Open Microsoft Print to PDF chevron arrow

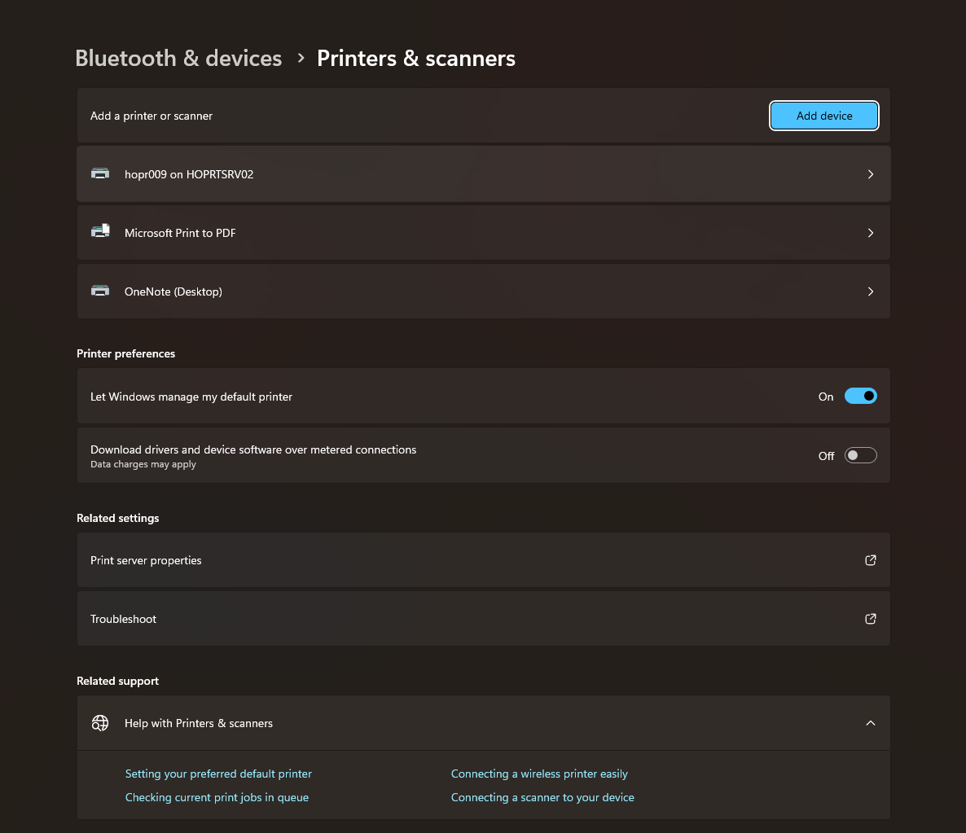coord(871,233)
